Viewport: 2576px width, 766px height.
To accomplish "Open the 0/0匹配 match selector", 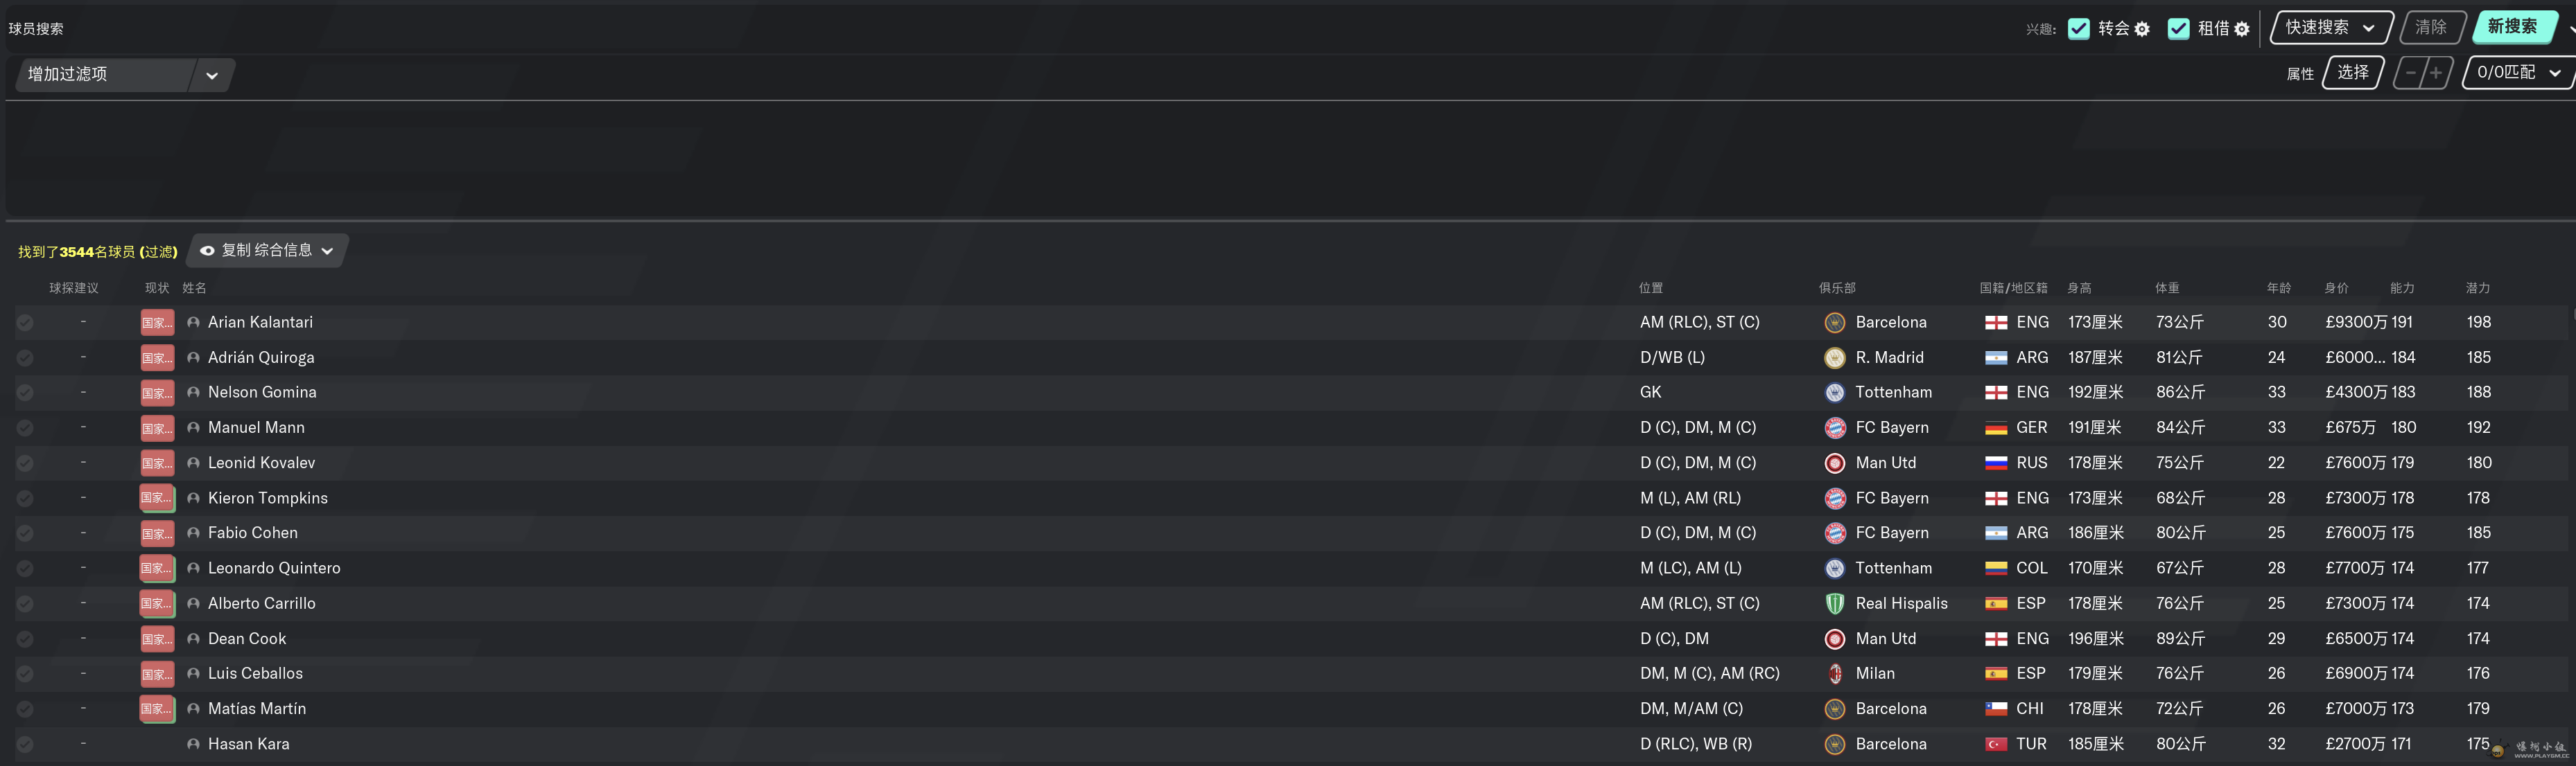I will [x=2518, y=73].
